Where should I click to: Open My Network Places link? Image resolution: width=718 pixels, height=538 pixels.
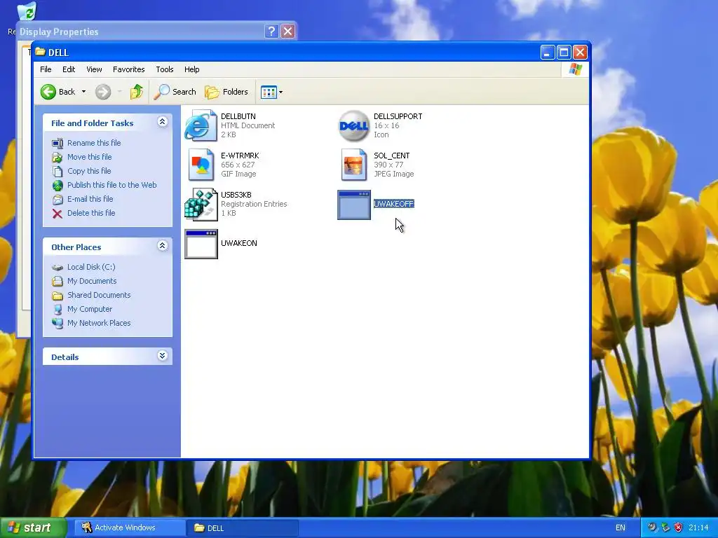99,323
